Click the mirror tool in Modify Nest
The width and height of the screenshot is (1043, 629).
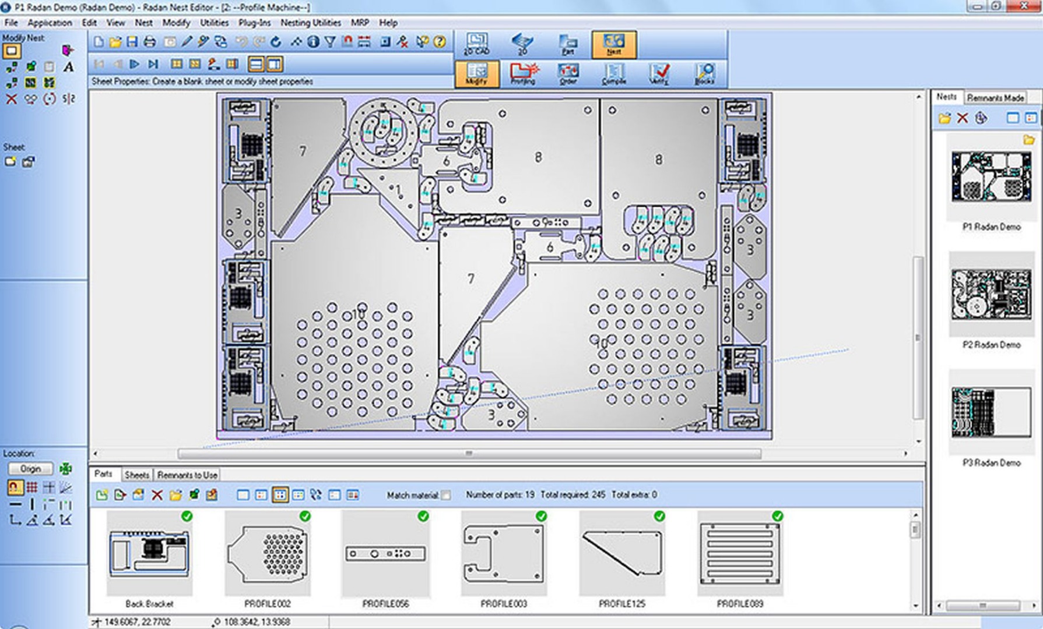click(x=68, y=99)
